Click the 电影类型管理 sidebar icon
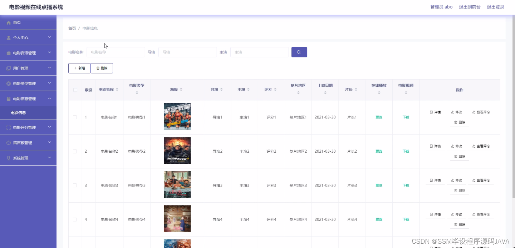The height and width of the screenshot is (248, 515). tap(8, 83)
